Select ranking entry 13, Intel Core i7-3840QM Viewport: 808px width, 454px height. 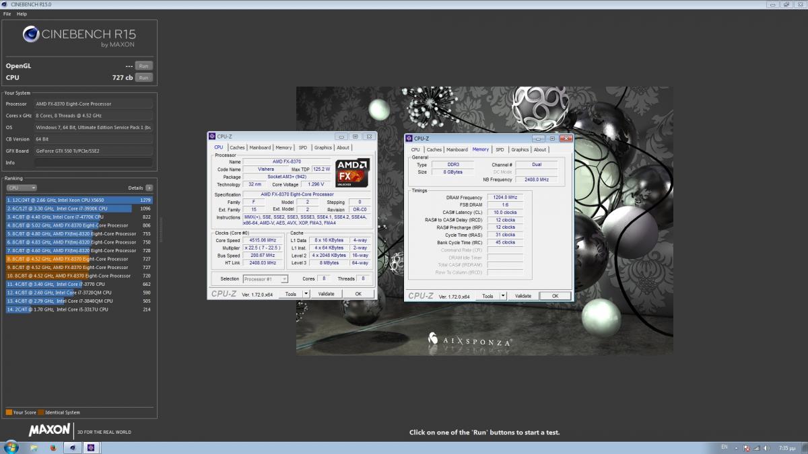(x=79, y=301)
